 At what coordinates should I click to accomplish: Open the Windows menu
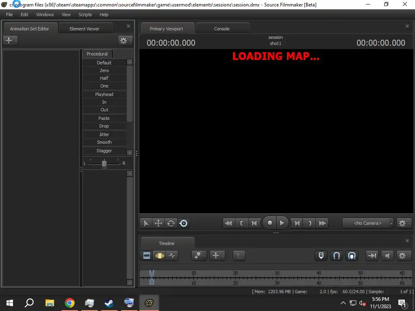[x=45, y=15]
